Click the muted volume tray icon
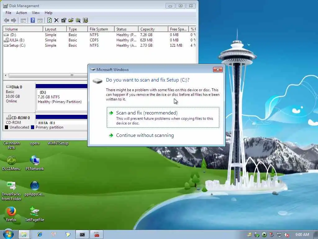This screenshot has height=239, width=318. [x=287, y=235]
